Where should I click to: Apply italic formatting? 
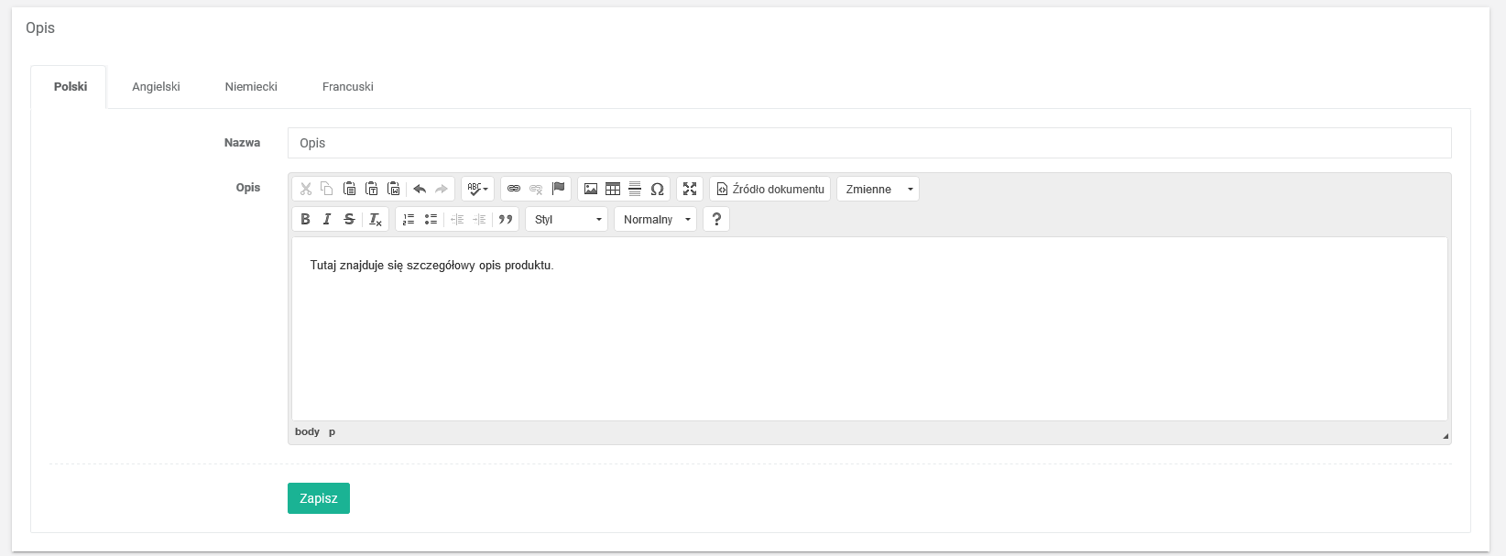tap(327, 219)
